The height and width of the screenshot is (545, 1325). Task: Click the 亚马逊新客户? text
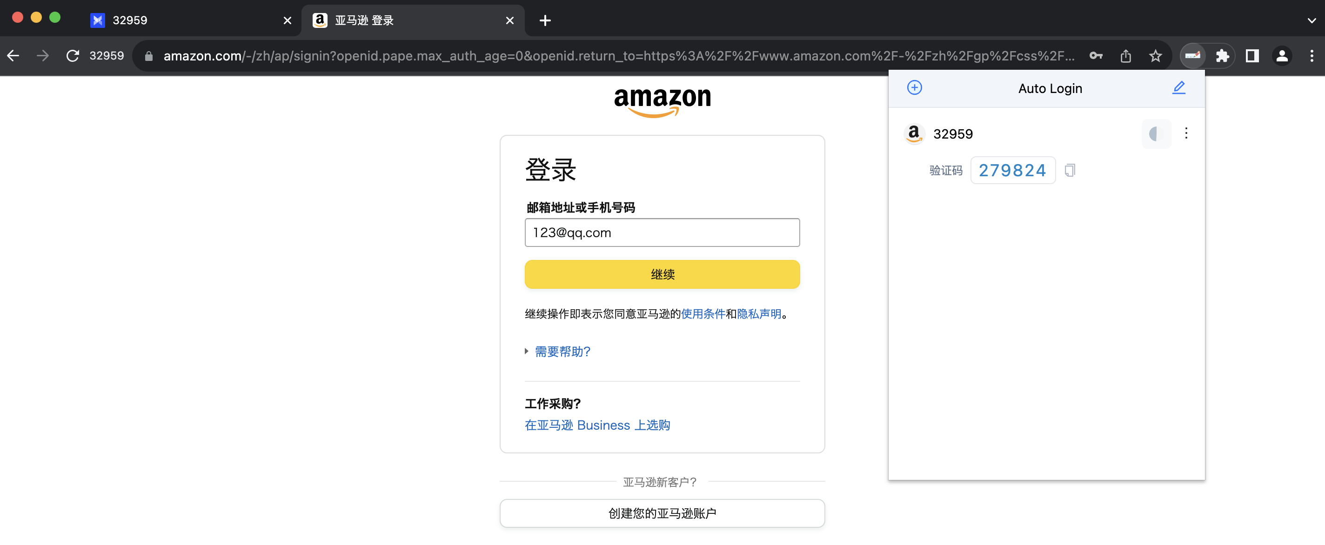pyautogui.click(x=660, y=482)
